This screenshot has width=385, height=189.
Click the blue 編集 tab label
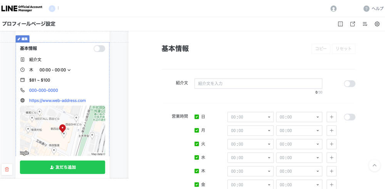click(22, 39)
